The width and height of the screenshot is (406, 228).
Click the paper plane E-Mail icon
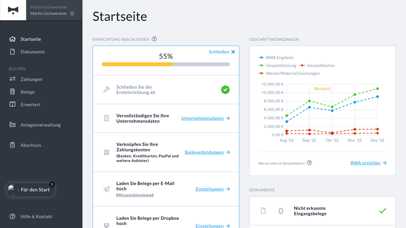pos(107,189)
